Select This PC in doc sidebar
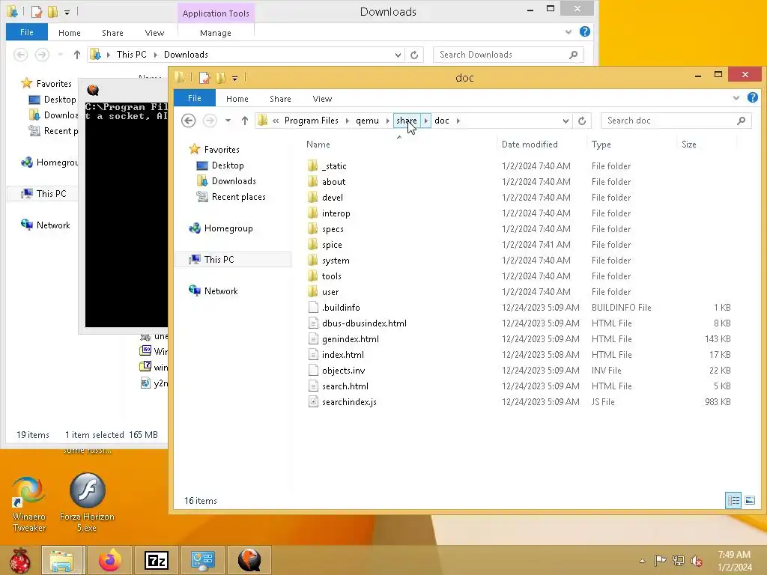Viewport: 767px width, 575px height. click(219, 260)
